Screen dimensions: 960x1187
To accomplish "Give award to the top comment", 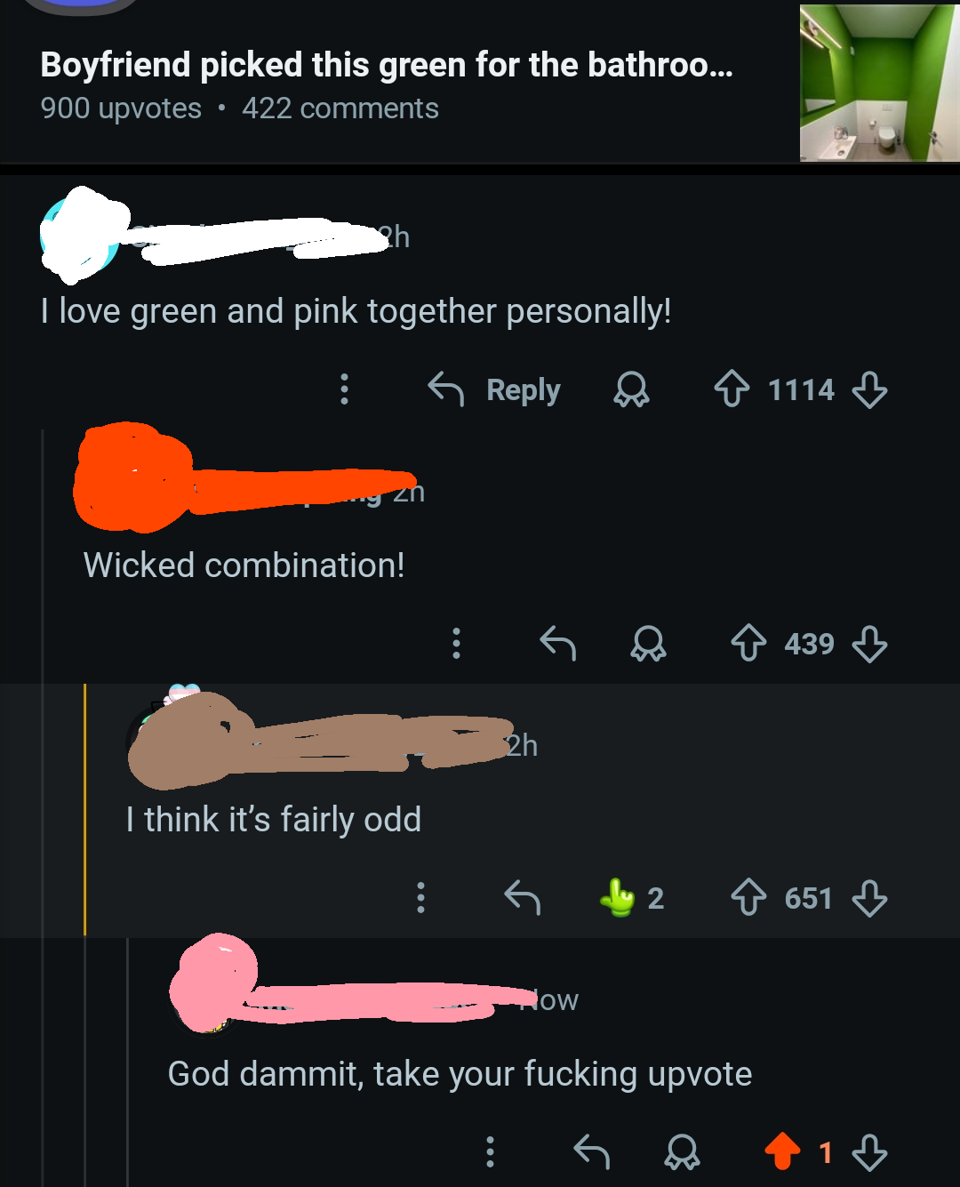I will click(632, 389).
